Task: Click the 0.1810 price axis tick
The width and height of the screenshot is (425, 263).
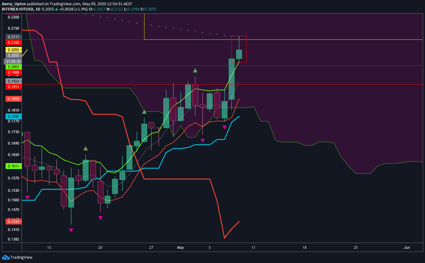Action: [14, 110]
